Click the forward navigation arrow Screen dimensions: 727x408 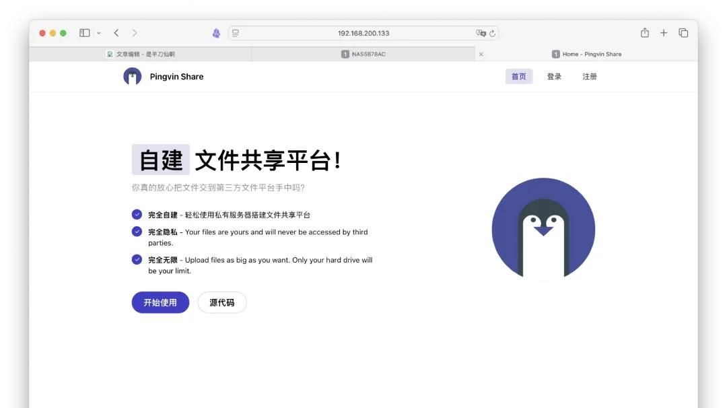coord(133,32)
